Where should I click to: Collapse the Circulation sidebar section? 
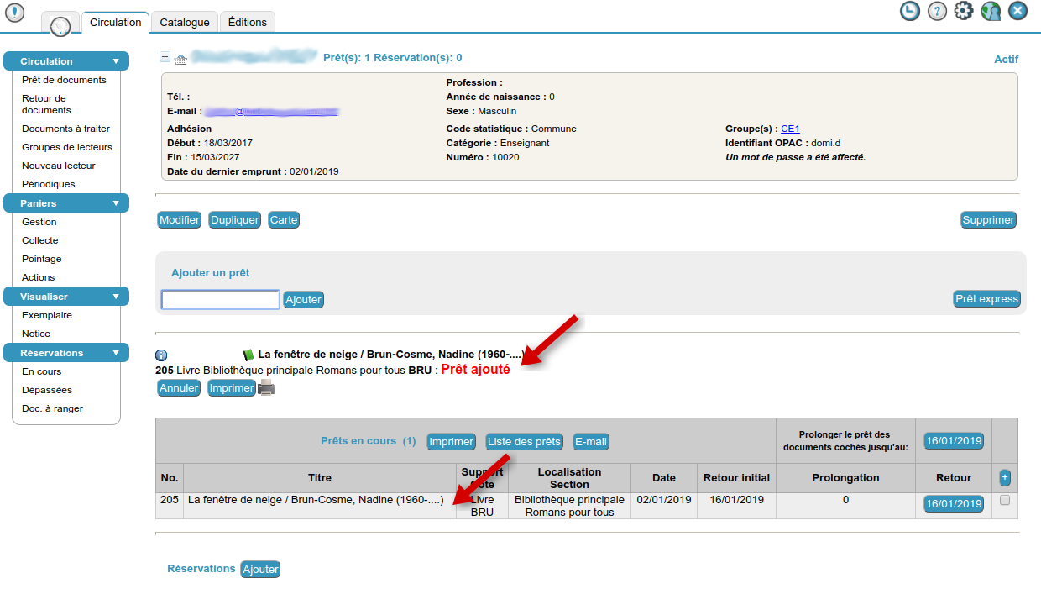click(116, 61)
